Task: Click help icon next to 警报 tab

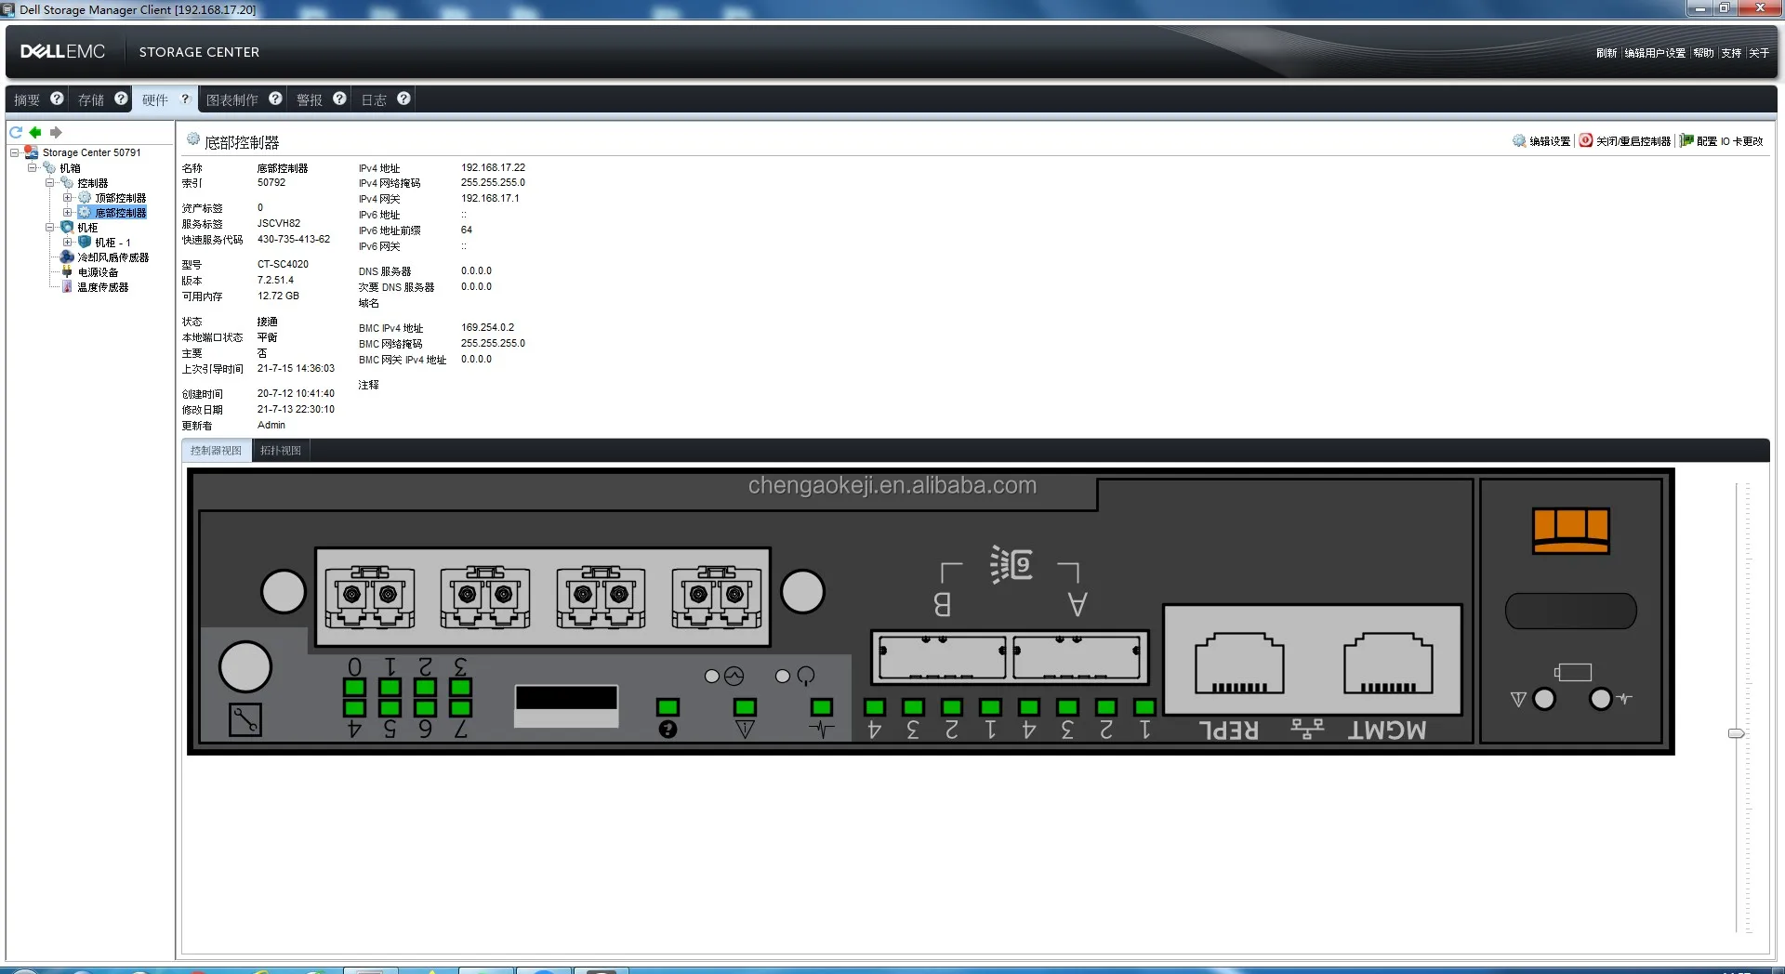Action: (x=339, y=99)
